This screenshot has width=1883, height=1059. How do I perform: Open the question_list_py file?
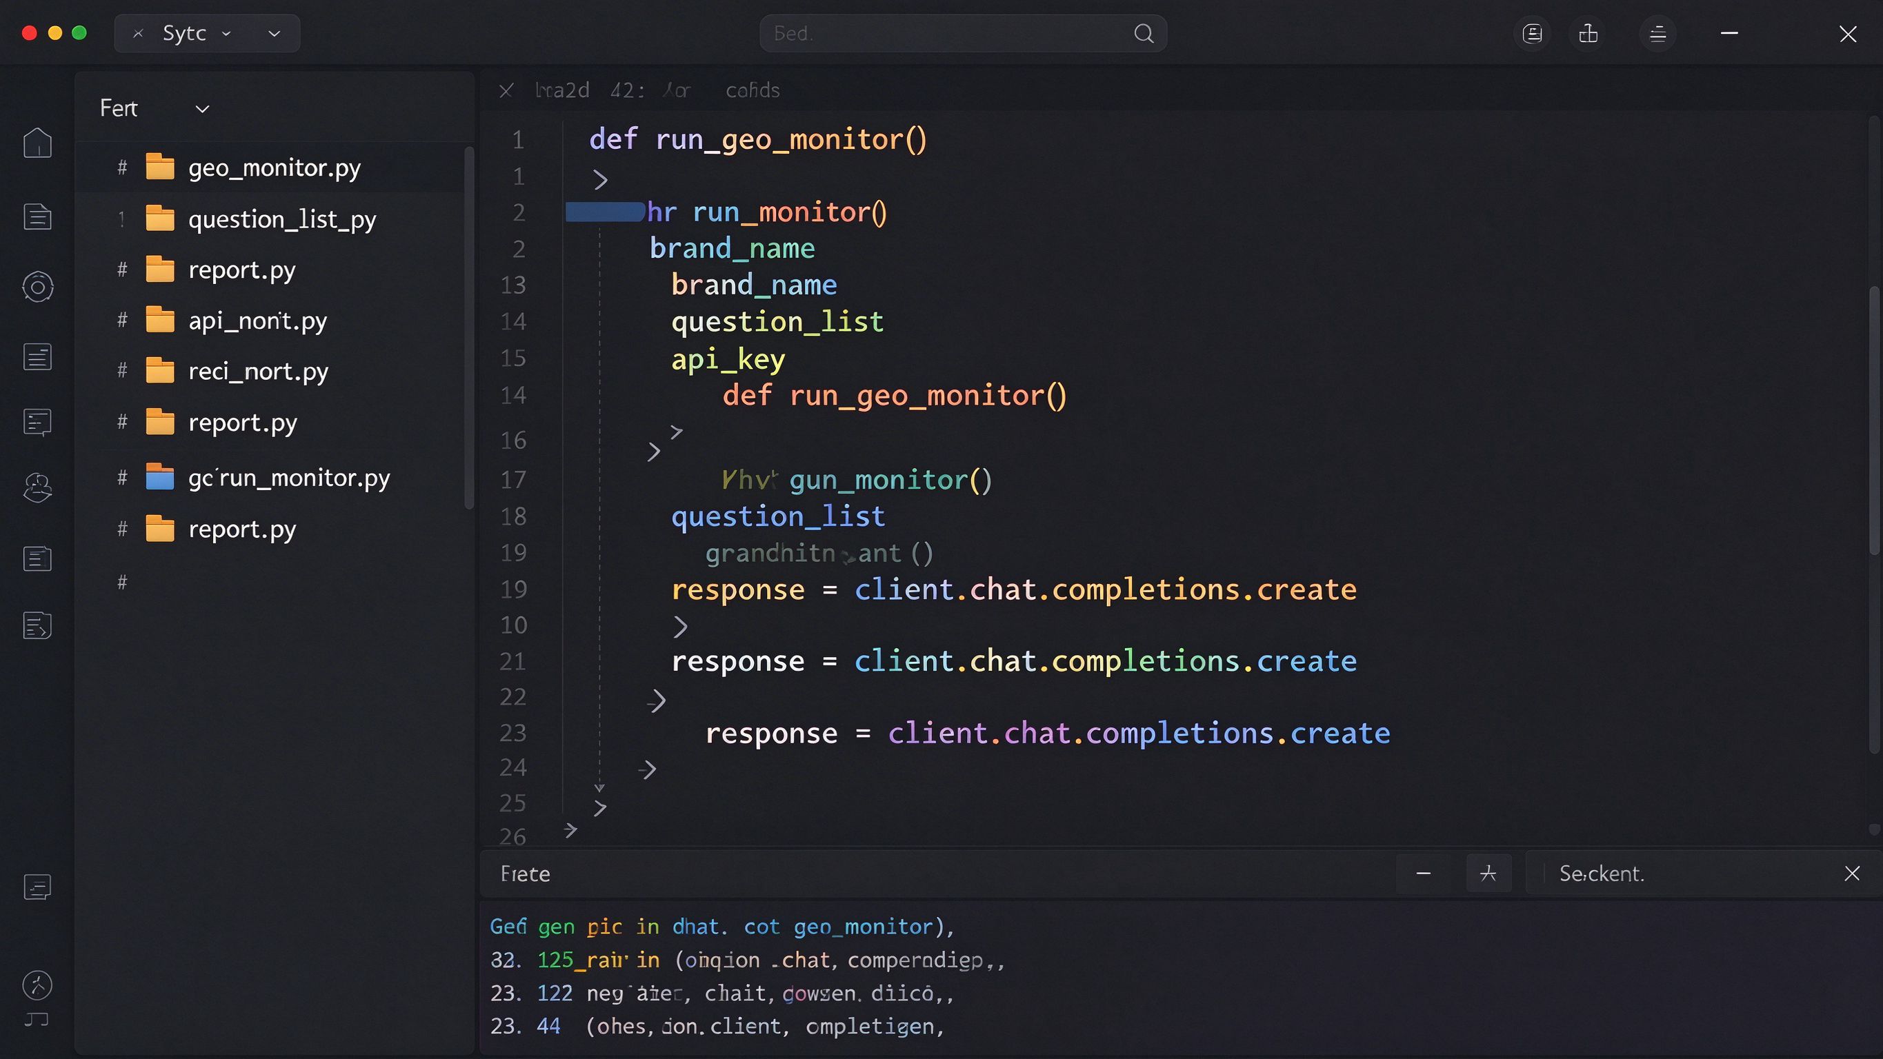[270, 219]
